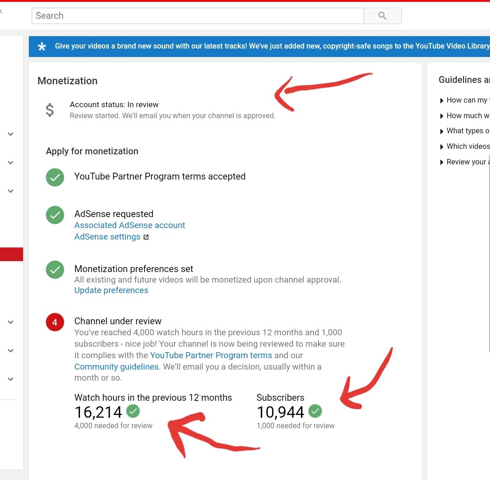Expand the fifth sidebar chevron
490x480 pixels.
coord(11,350)
